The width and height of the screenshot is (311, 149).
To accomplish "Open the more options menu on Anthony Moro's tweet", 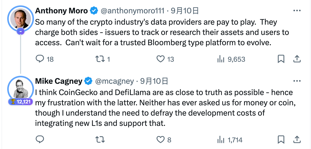I will point(297,10).
